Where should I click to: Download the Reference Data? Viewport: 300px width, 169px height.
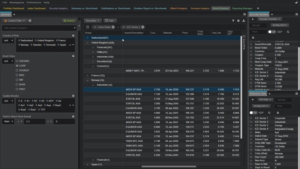(277, 113)
